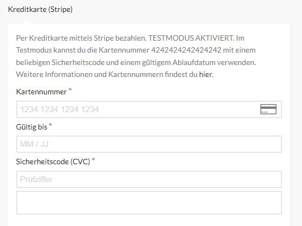This screenshot has width=302, height=226.
Task: Focus the Kartennummer input field
Action: [149, 109]
